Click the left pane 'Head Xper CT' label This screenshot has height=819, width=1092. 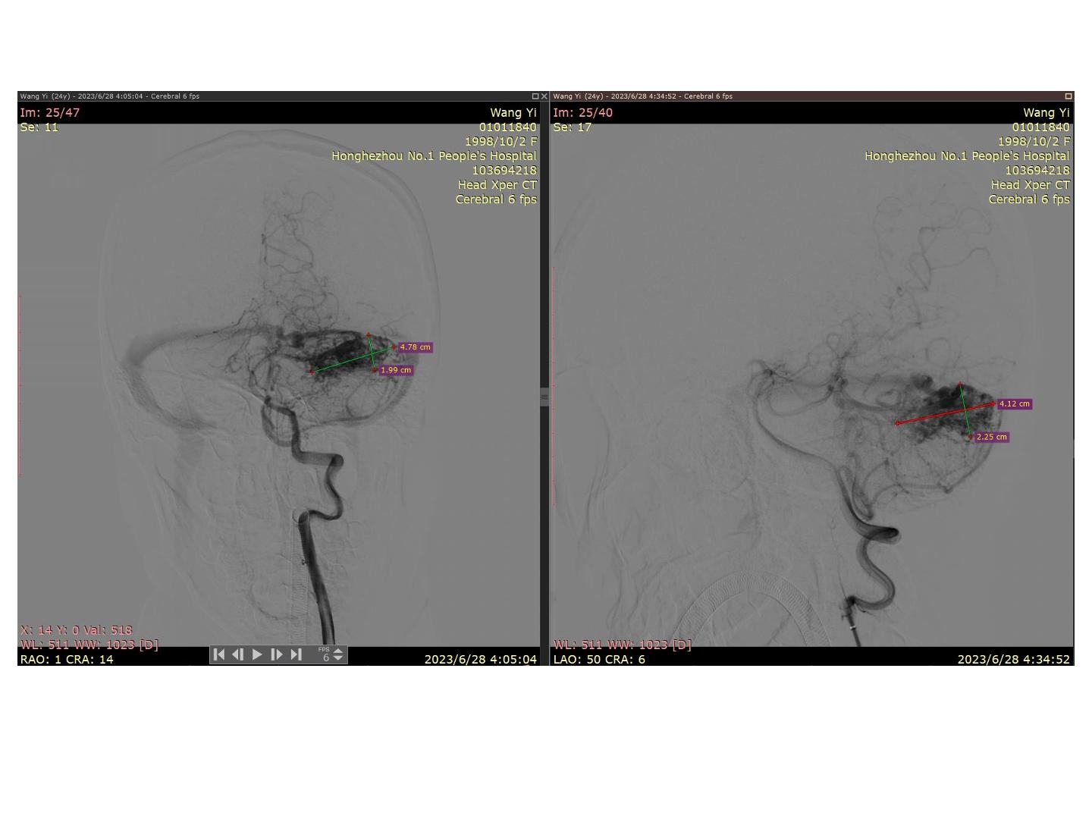(497, 184)
